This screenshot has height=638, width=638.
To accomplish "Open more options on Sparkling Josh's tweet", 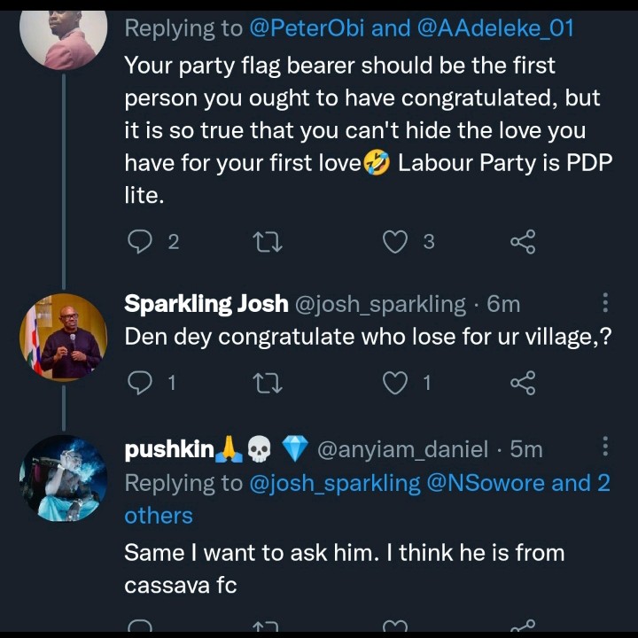I will (x=605, y=303).
